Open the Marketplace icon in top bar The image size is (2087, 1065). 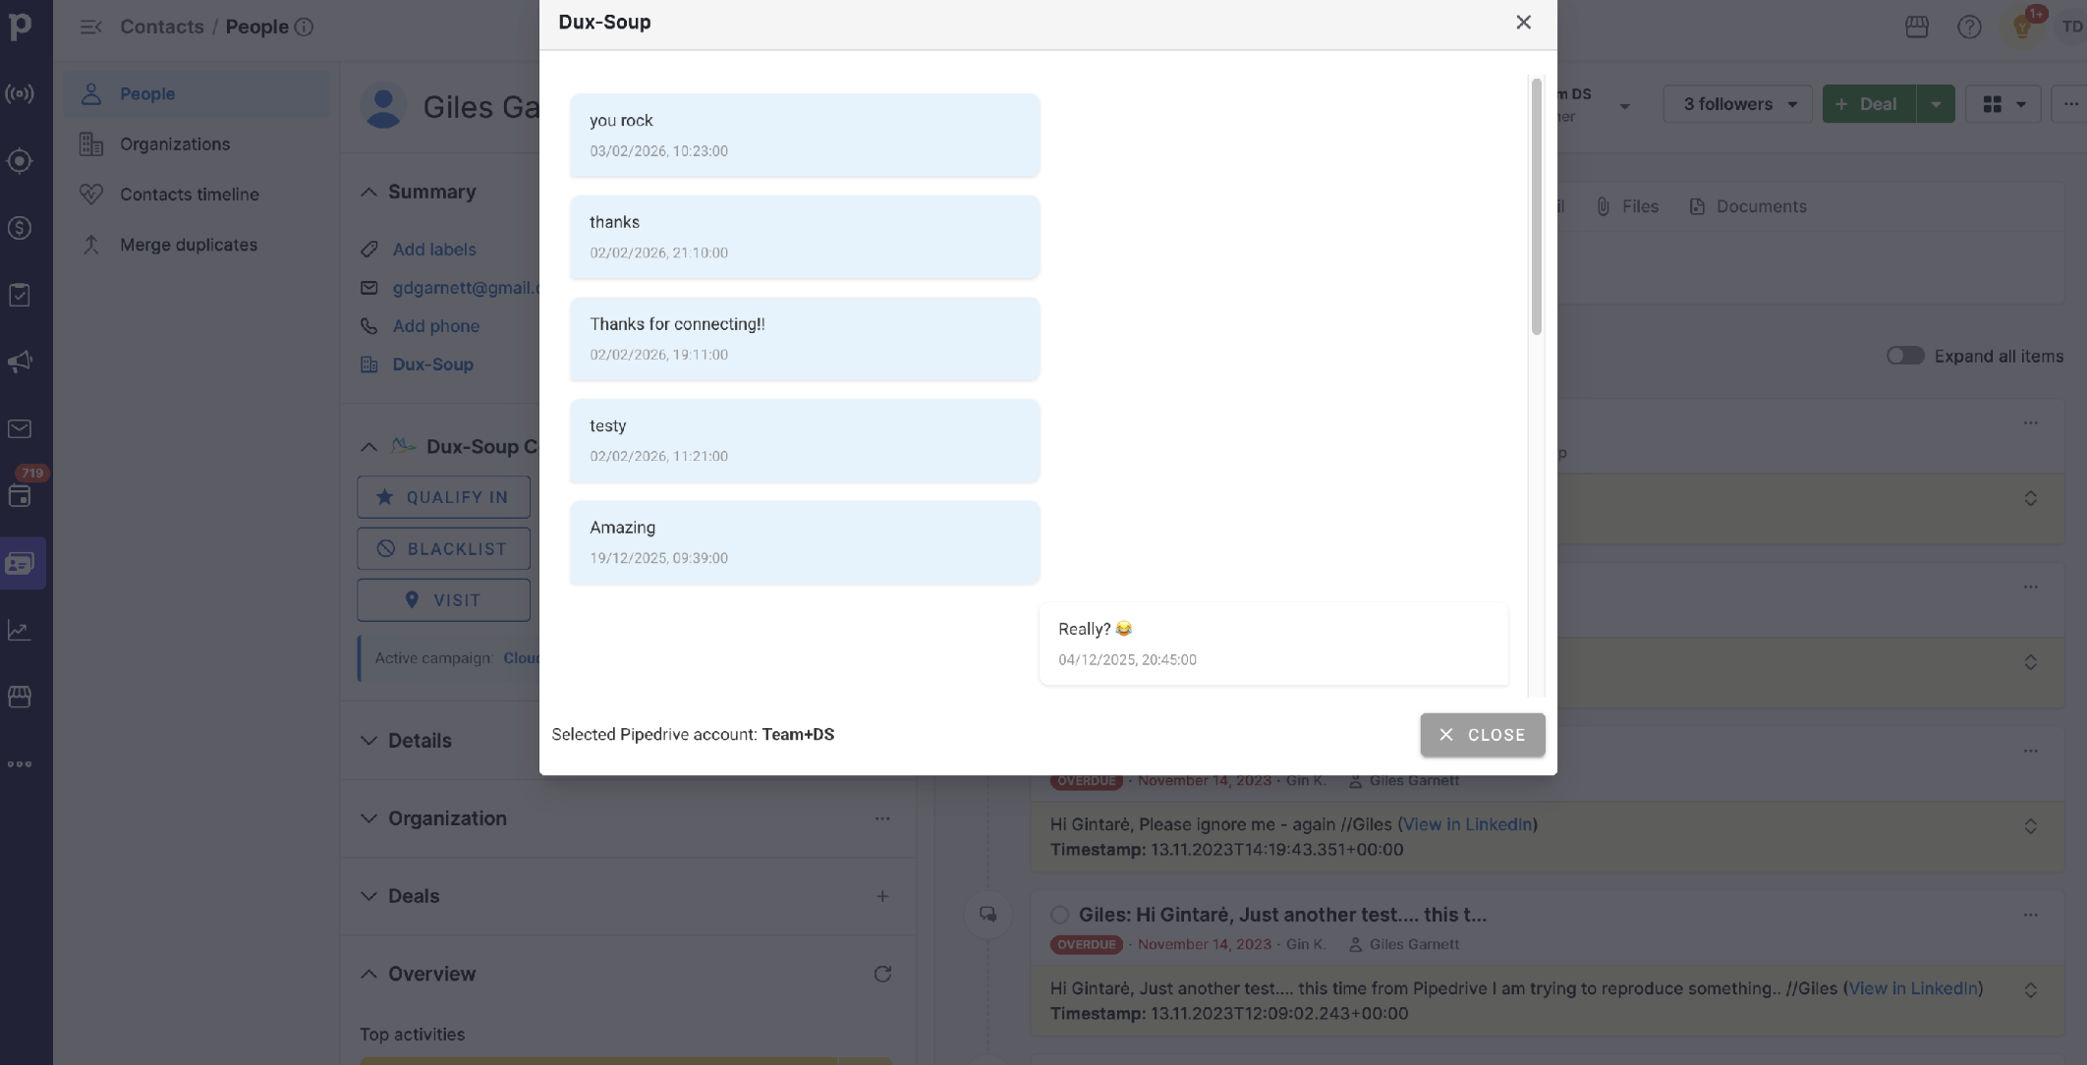(x=1916, y=27)
